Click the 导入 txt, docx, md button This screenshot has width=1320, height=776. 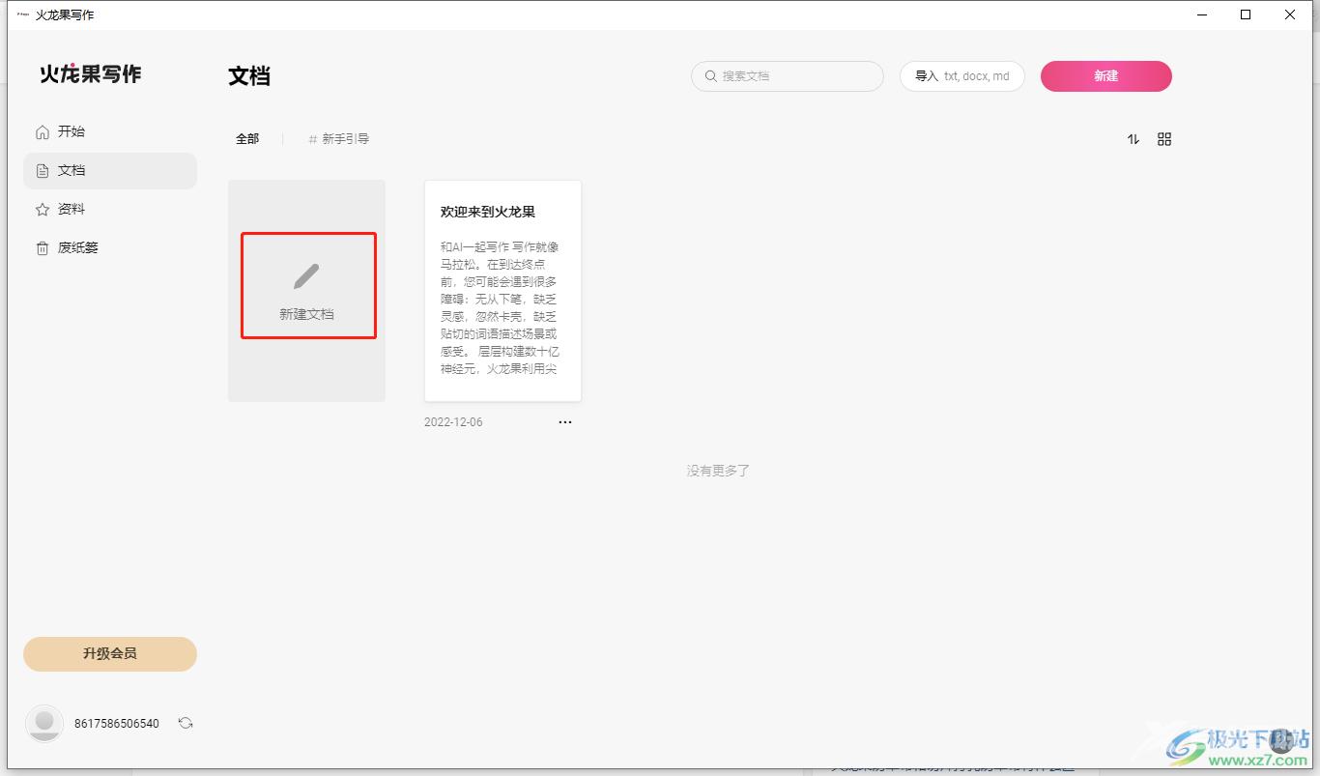pyautogui.click(x=962, y=76)
